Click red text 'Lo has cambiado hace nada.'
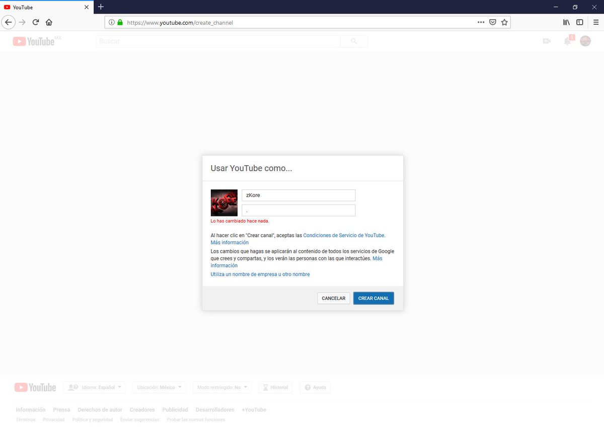Screen dimensions: 604x435 240,221
